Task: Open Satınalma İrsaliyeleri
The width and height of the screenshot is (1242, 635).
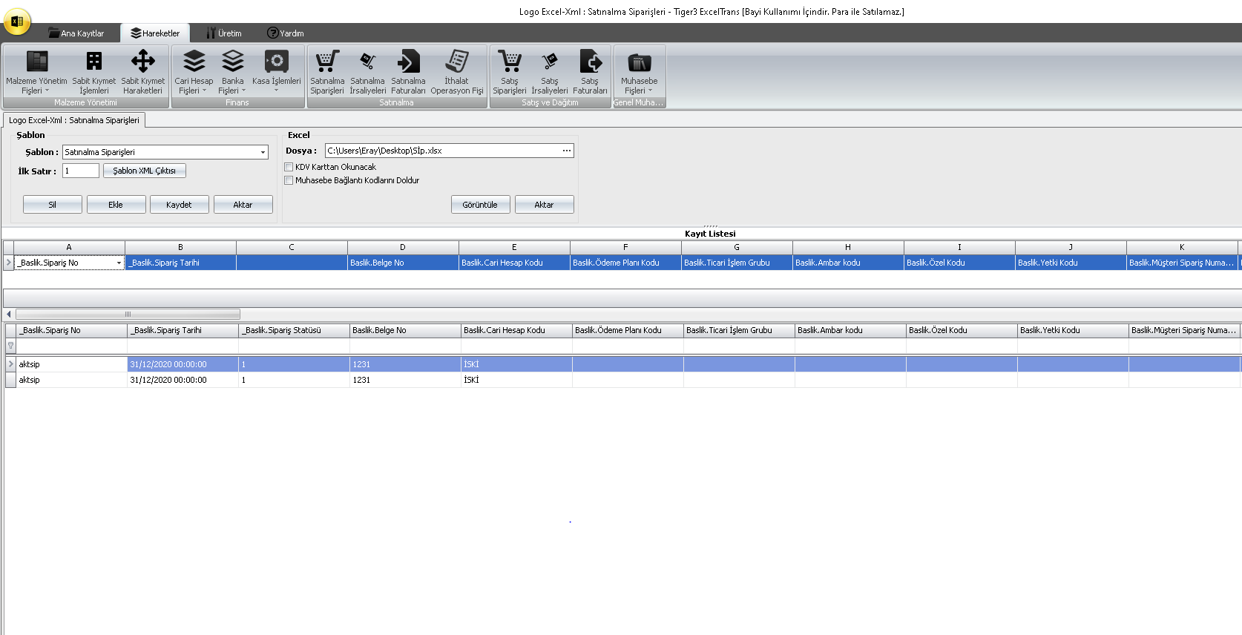Action: point(368,72)
